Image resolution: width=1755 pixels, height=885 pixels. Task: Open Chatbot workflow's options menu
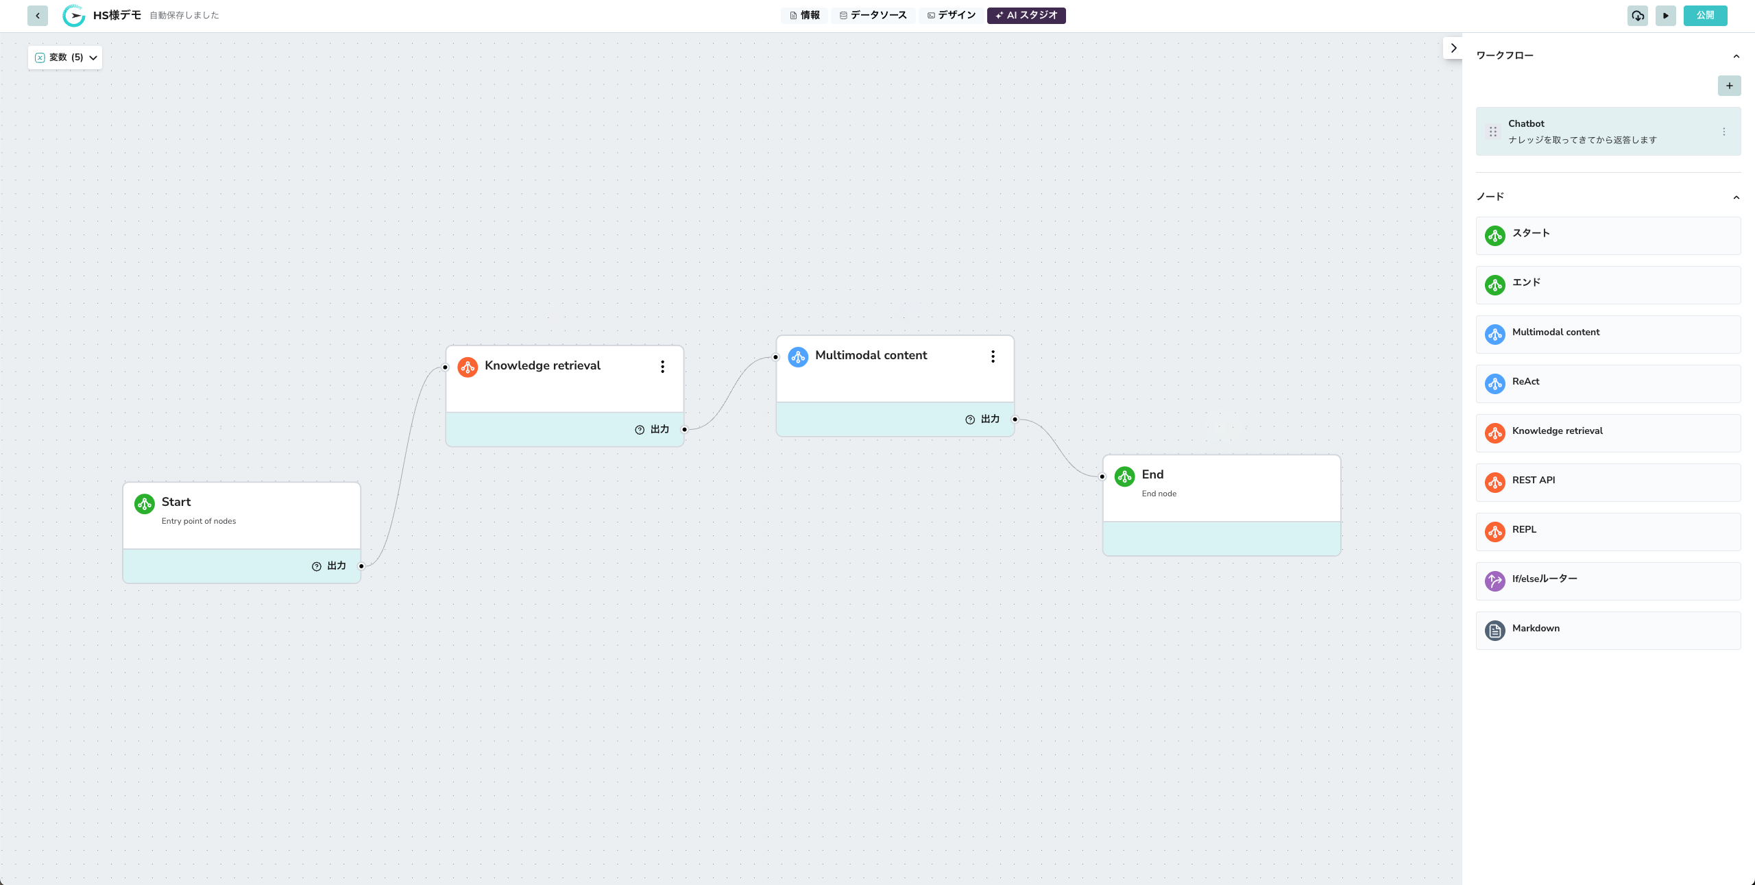click(x=1724, y=132)
